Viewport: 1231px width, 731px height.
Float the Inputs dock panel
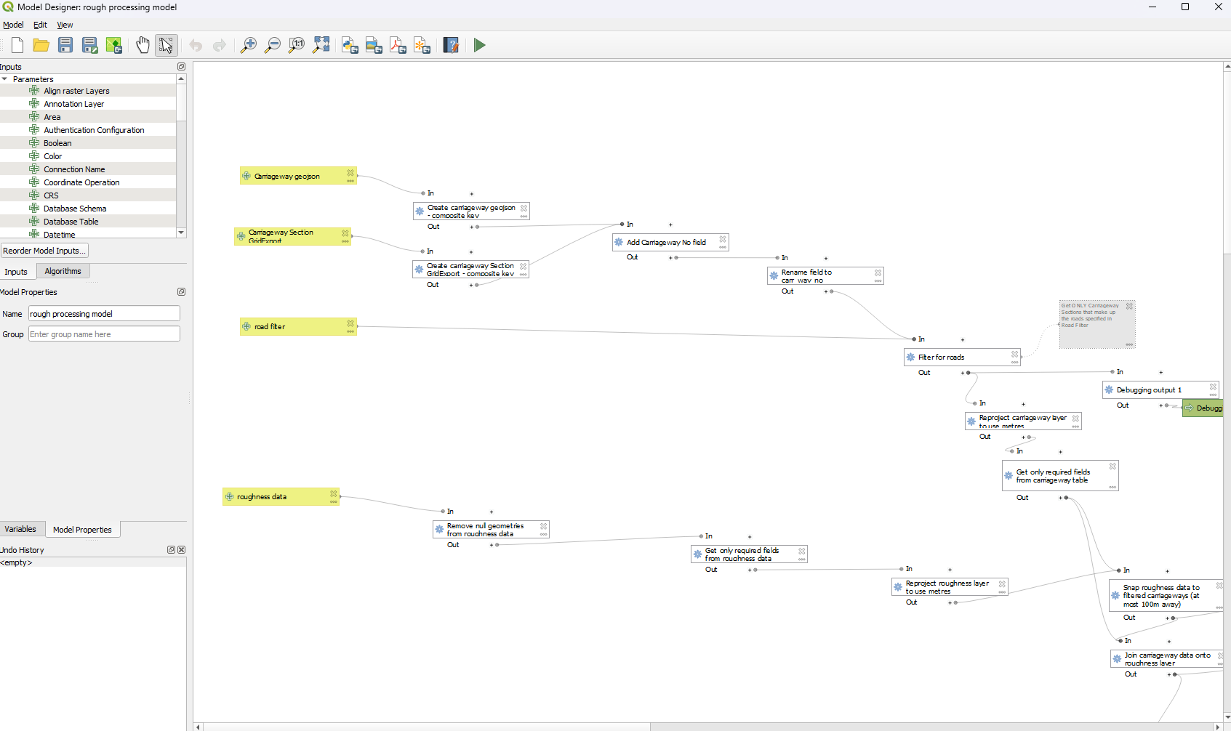click(x=182, y=67)
